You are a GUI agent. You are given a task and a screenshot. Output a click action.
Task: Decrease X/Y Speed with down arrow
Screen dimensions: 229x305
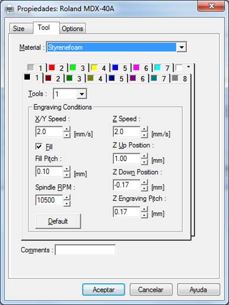coord(67,135)
